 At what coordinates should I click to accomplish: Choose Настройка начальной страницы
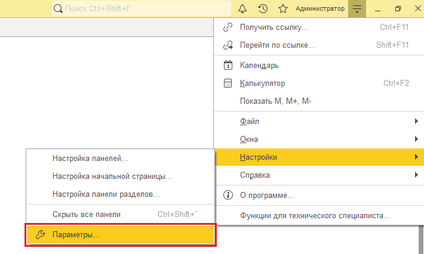point(120,176)
